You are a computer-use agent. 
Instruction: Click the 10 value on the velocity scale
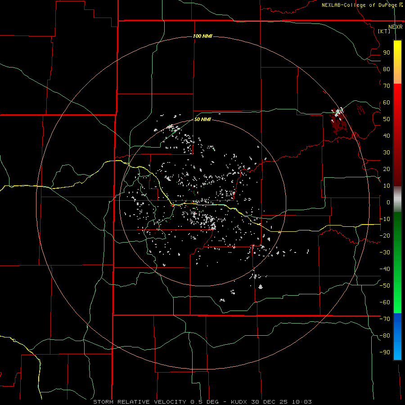coord(387,186)
